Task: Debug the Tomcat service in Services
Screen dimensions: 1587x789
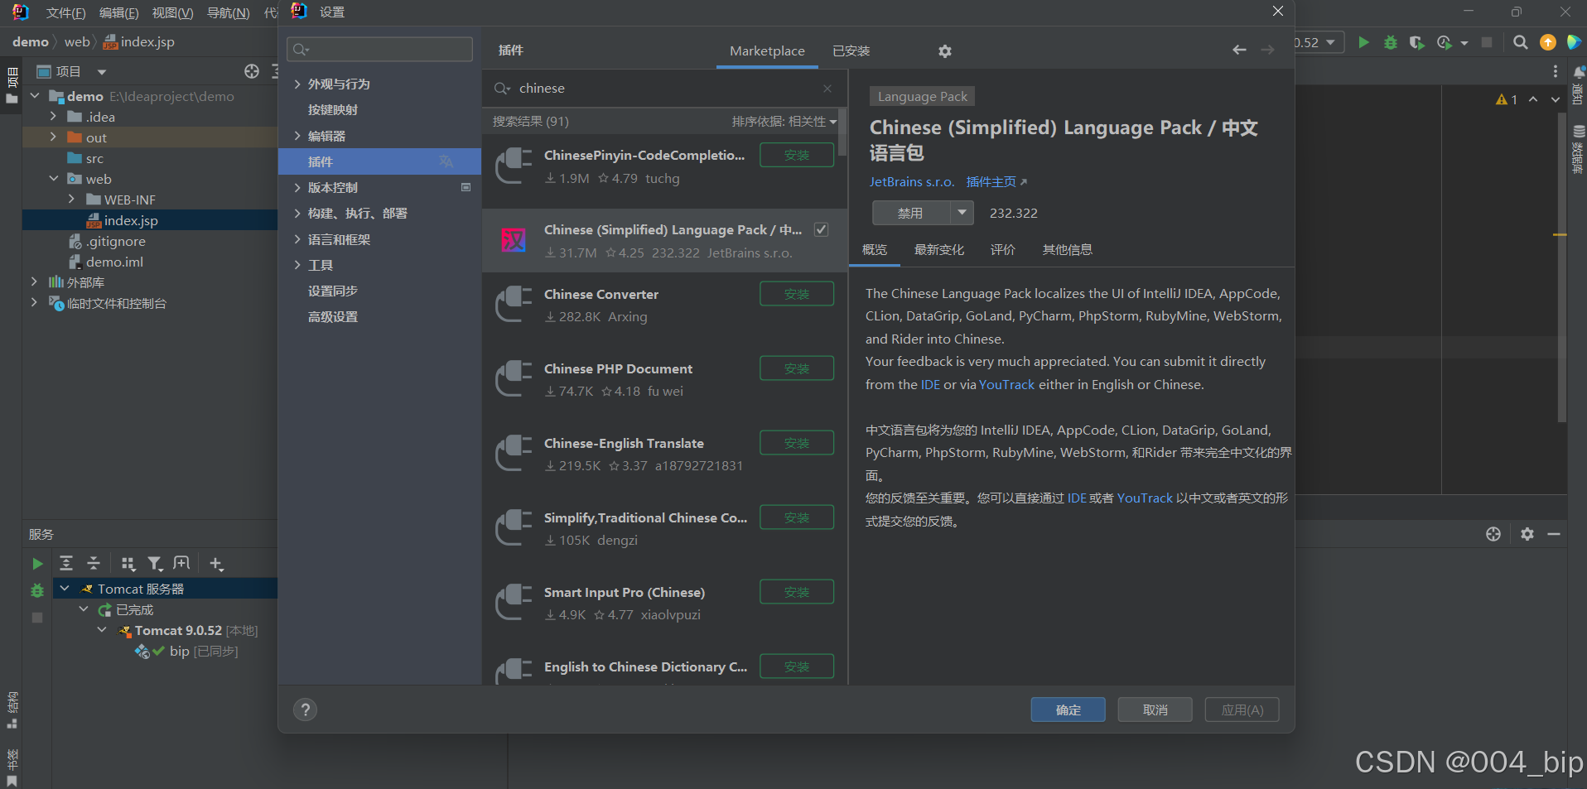Action: pyautogui.click(x=37, y=590)
